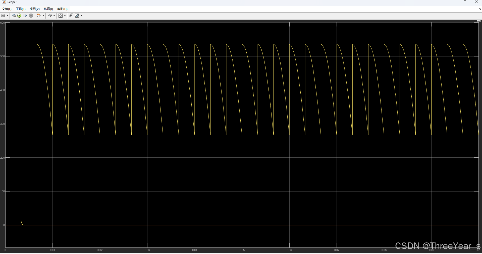
Task: Open the 文件(F) menu
Action: [x=7, y=9]
